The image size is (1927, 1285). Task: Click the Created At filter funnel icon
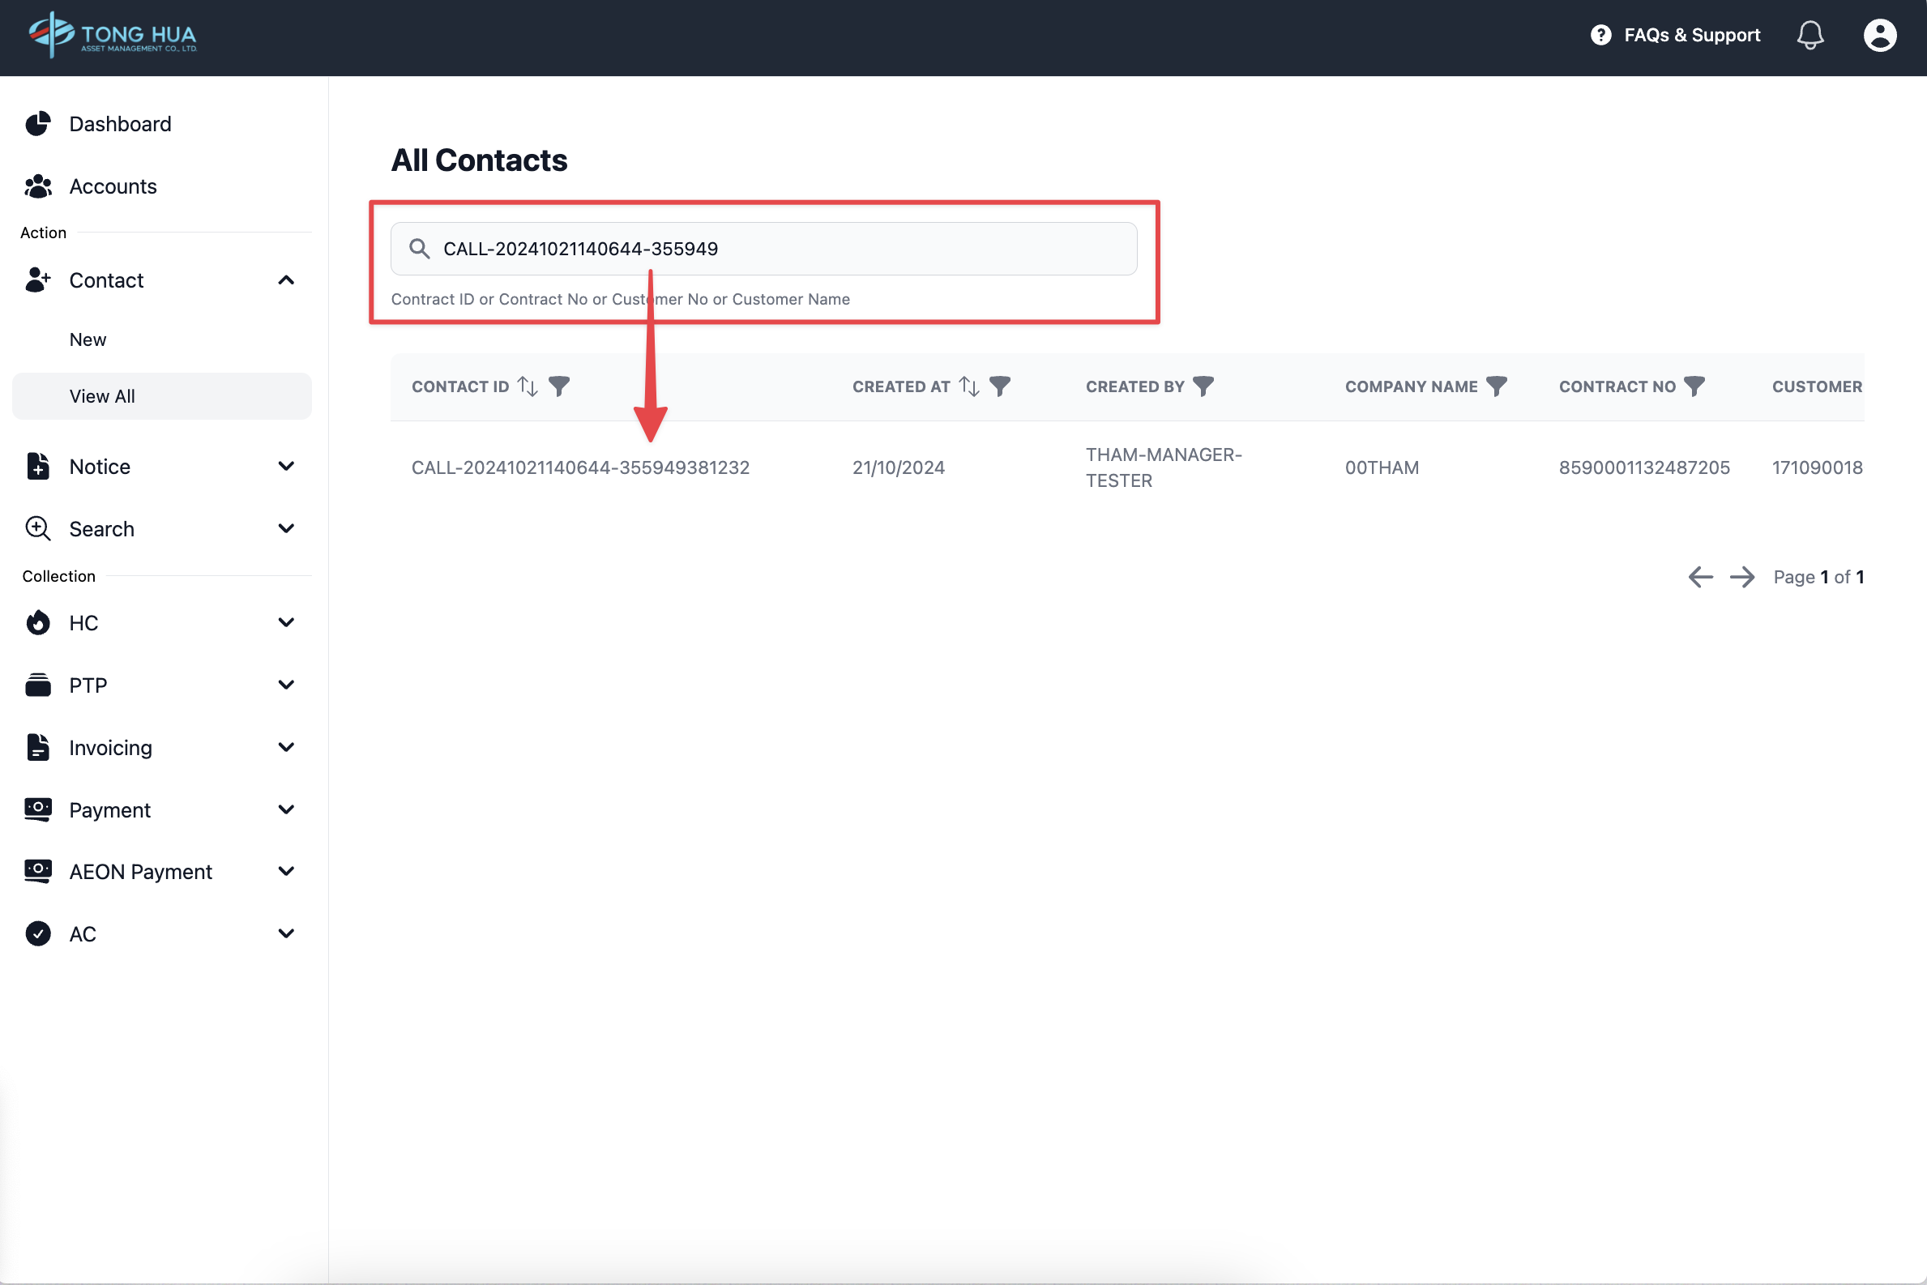click(1000, 386)
